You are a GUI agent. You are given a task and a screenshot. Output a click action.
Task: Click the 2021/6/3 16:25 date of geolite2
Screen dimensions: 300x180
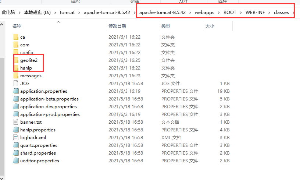click(x=124, y=60)
